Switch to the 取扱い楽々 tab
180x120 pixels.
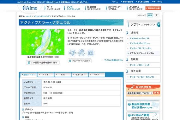pyautogui.click(x=80, y=75)
